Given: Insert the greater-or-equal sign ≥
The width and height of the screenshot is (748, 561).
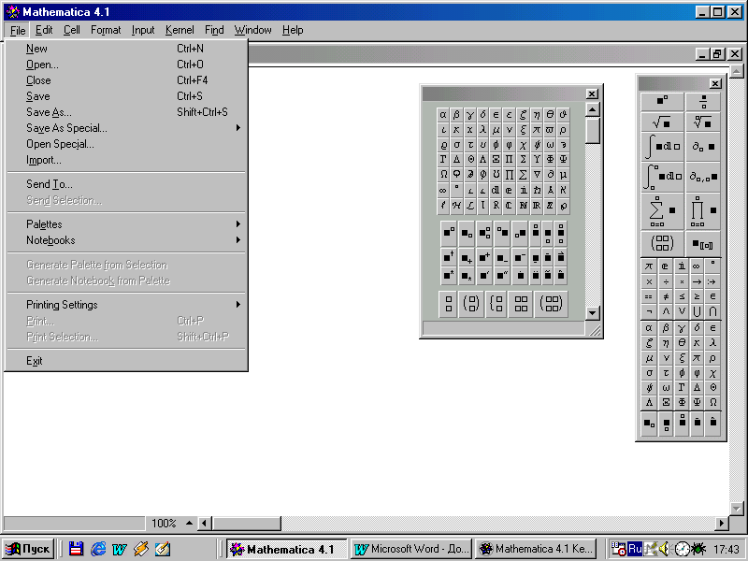Looking at the screenshot, I should [697, 296].
